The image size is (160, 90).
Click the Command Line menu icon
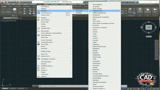coord(38,13)
